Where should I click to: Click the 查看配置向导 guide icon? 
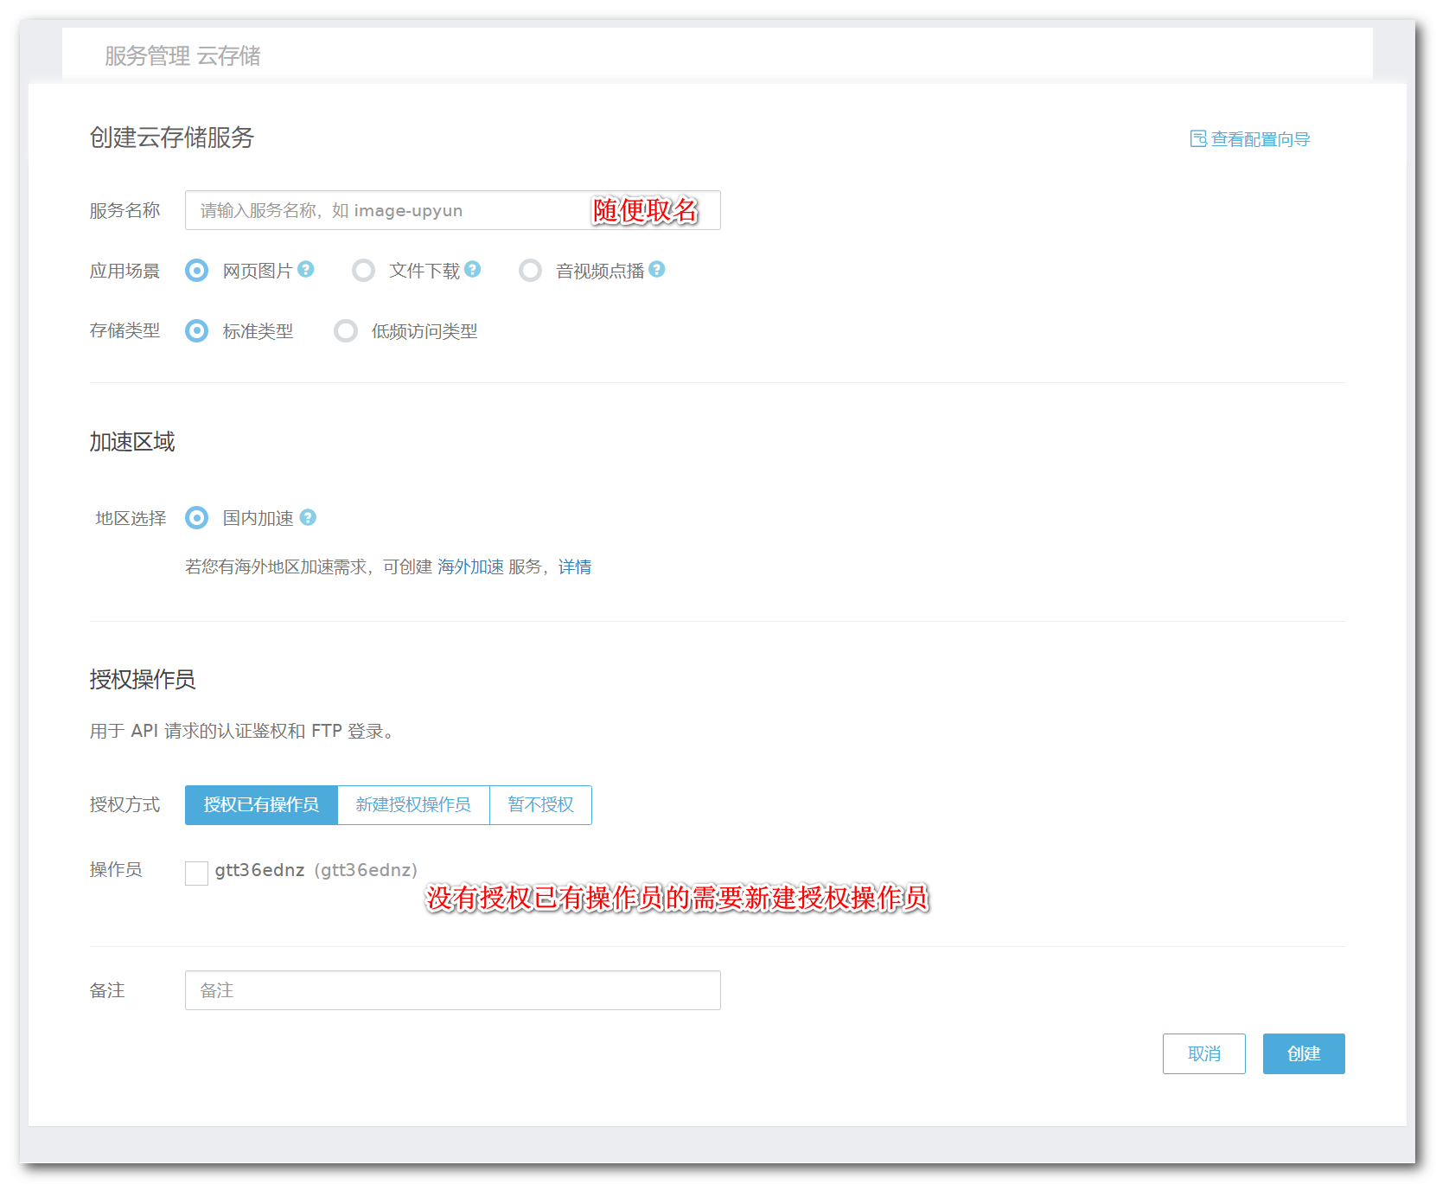point(1198,139)
